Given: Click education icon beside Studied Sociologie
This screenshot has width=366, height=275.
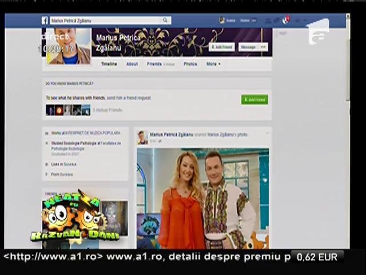Looking at the screenshot, I should tap(47, 143).
